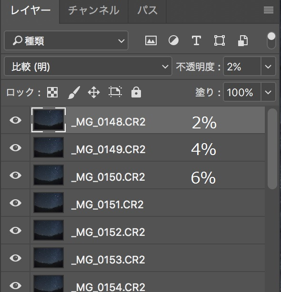Click the 塗り fill value field
This screenshot has width=281, height=292.
pos(242,92)
